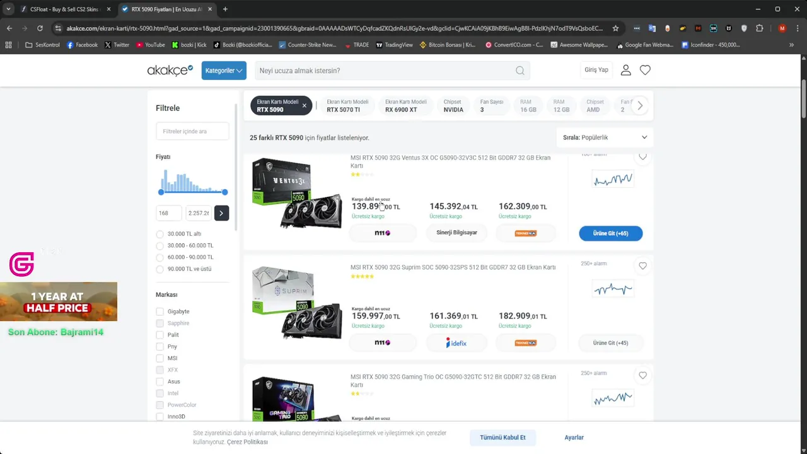
Task: Open the n11 seller logo for Suprim SOC
Action: coord(383,342)
